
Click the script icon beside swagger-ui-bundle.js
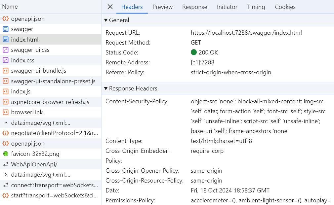coord(6,71)
